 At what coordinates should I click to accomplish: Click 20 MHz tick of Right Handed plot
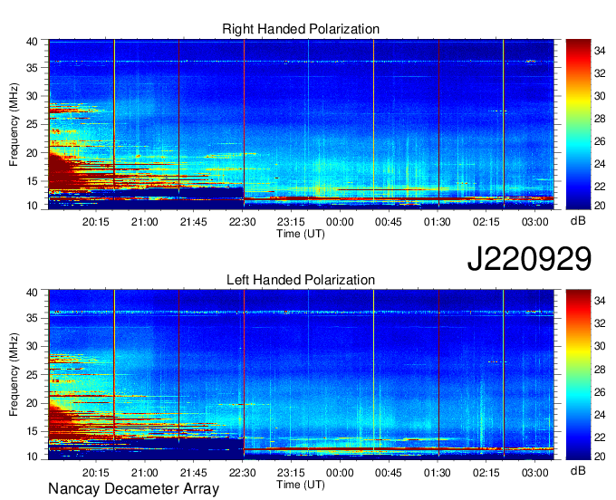click(32, 153)
